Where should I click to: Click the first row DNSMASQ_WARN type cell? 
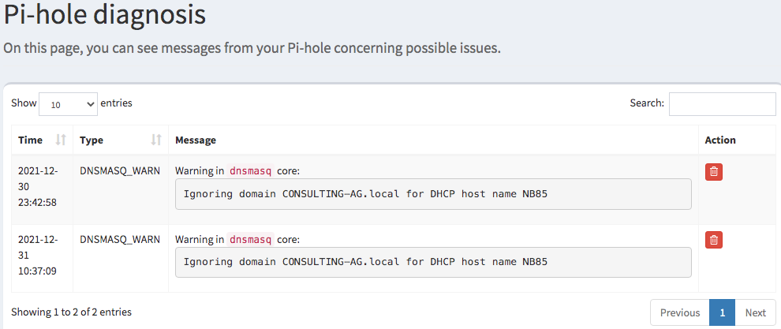(120, 171)
